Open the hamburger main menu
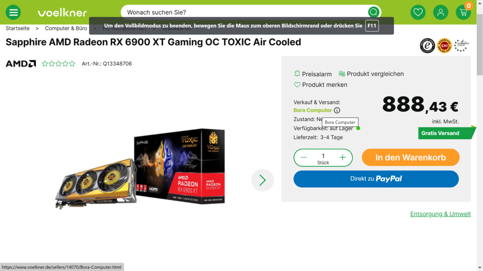The width and height of the screenshot is (483, 271). click(x=13, y=13)
